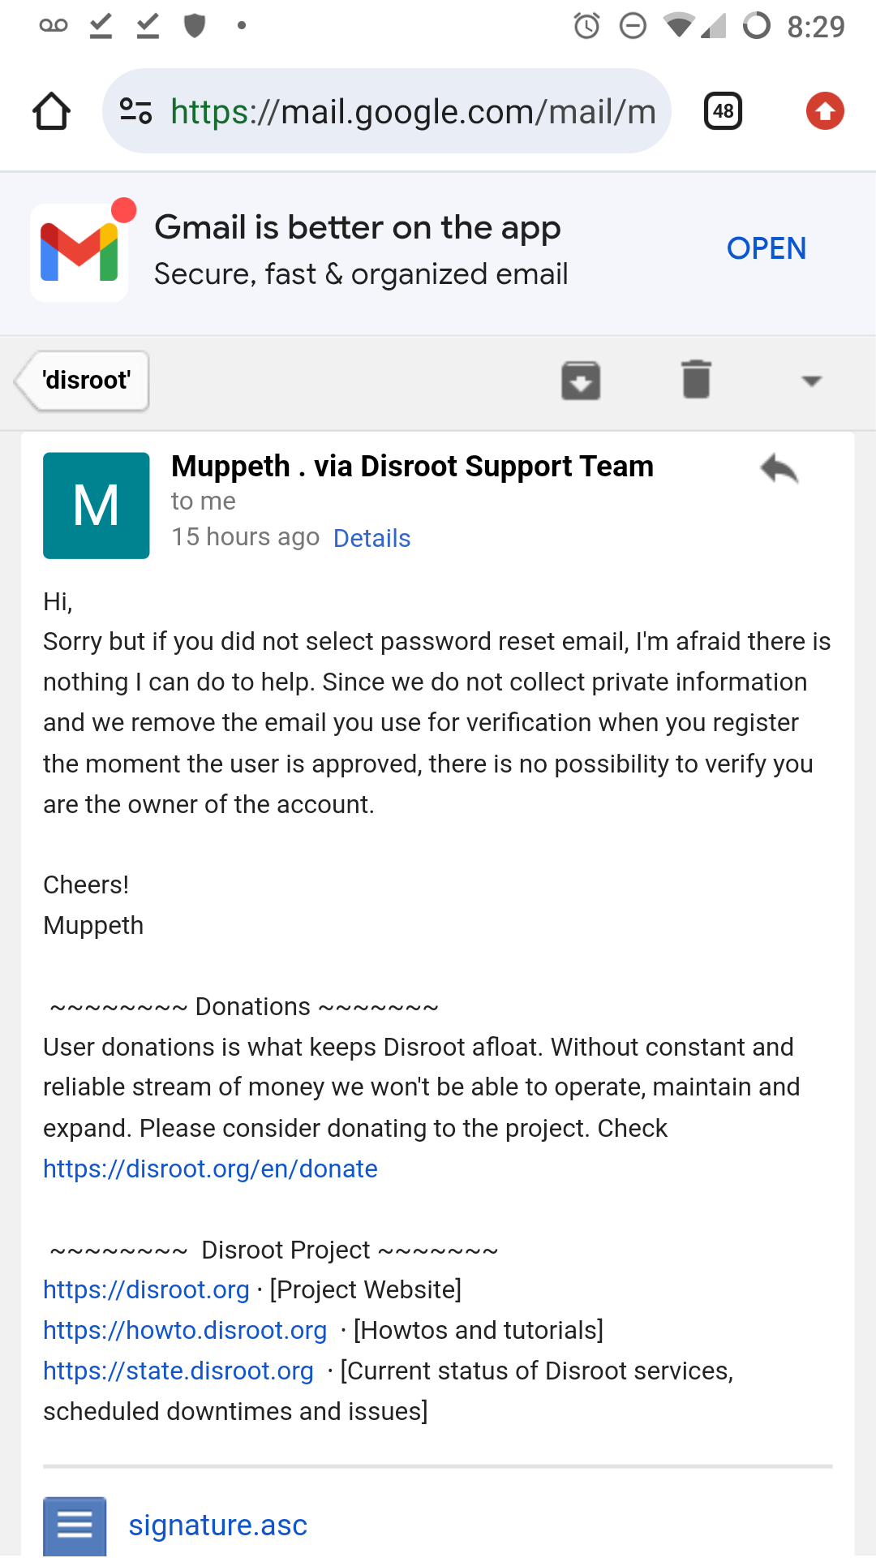Open the howto.disroot.org link

185,1330
